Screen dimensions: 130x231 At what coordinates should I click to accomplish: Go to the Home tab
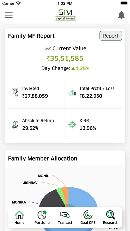(19, 217)
